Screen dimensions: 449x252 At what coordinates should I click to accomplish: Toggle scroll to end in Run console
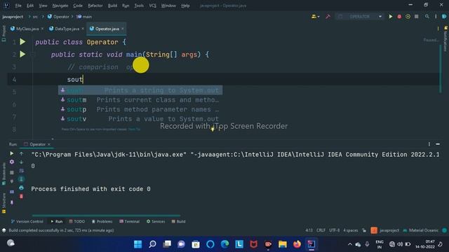pos(21,179)
